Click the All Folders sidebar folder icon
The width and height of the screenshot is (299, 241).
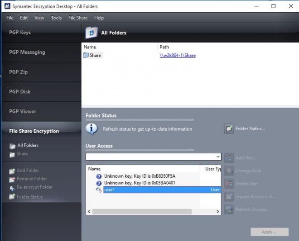pyautogui.click(x=12, y=146)
